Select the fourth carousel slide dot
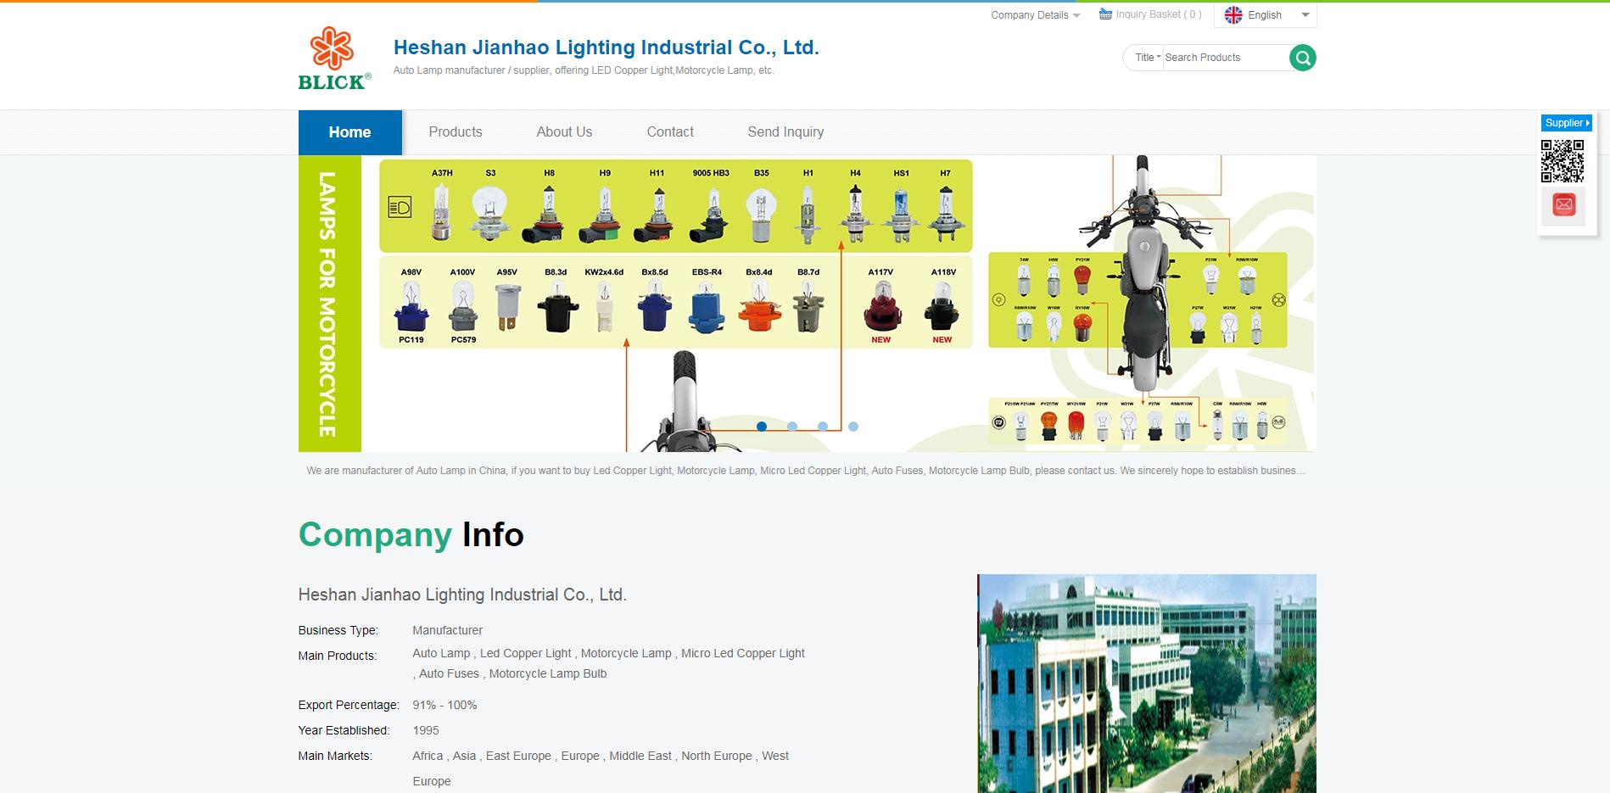This screenshot has height=793, width=1610. (x=853, y=427)
